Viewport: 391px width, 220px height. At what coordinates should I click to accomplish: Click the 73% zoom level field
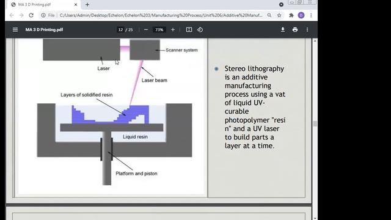tap(159, 30)
